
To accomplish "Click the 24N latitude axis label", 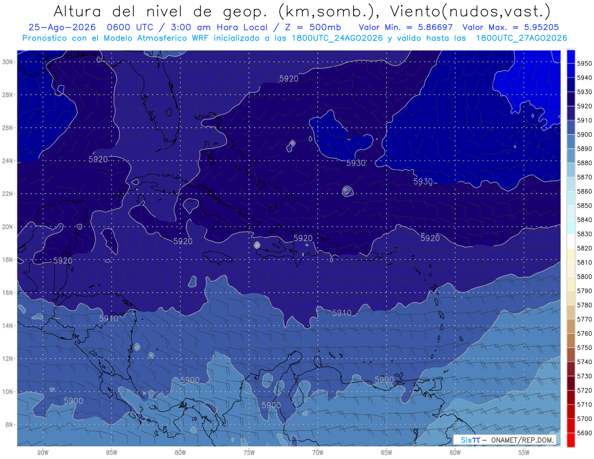I will click(x=8, y=161).
